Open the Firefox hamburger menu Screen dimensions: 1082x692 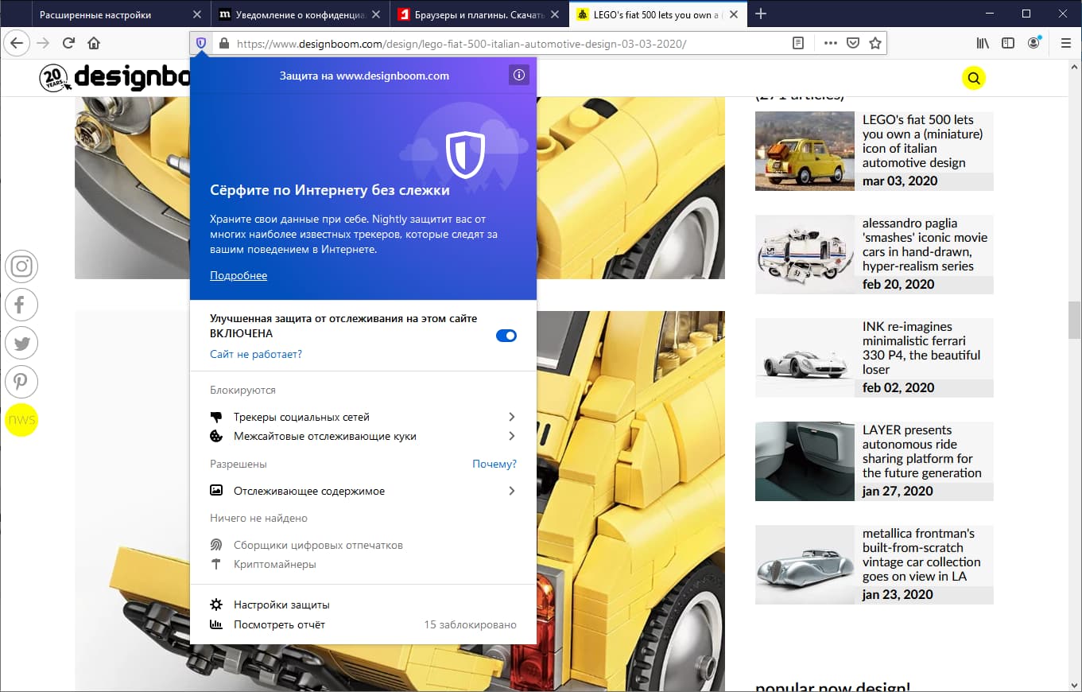pos(1065,44)
